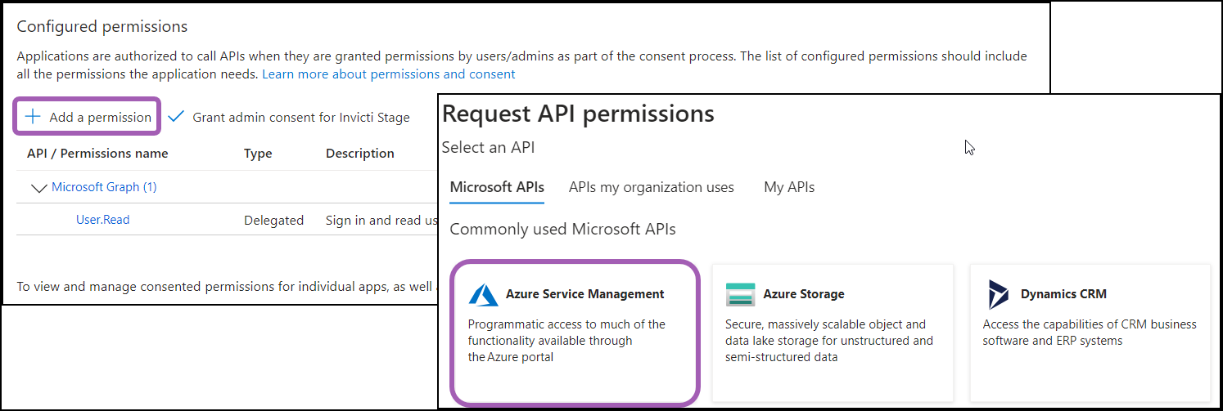Click the Dynamics CRM logo icon

(x=997, y=294)
